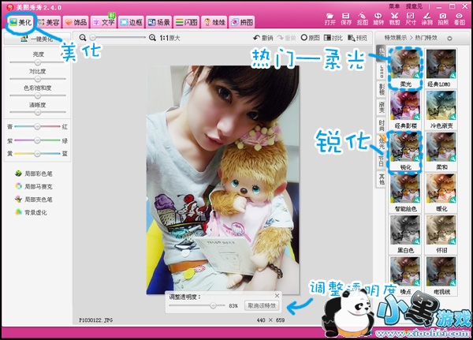Select the 涂鸦 doodle tool
Image resolution: width=473 pixels, height=340 pixels.
tap(426, 19)
